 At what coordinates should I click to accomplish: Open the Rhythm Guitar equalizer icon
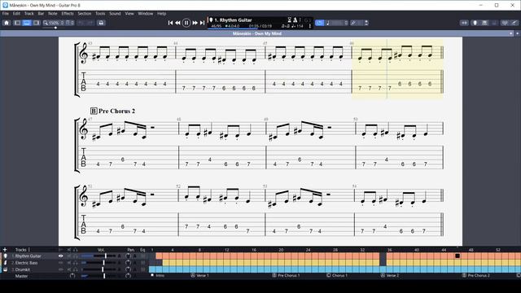(143, 256)
